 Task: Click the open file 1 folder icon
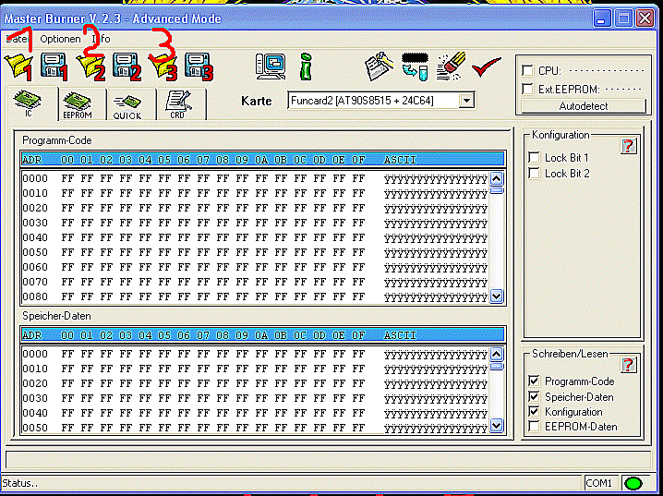point(17,64)
